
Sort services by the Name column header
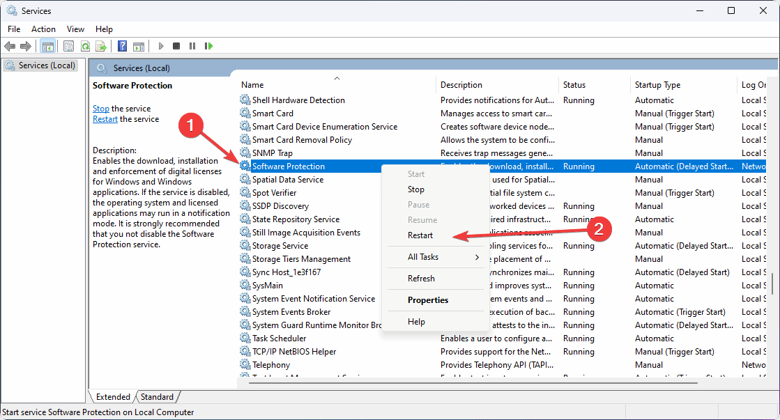252,84
